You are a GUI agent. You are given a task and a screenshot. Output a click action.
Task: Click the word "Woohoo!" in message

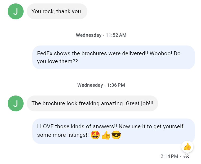click(161, 53)
